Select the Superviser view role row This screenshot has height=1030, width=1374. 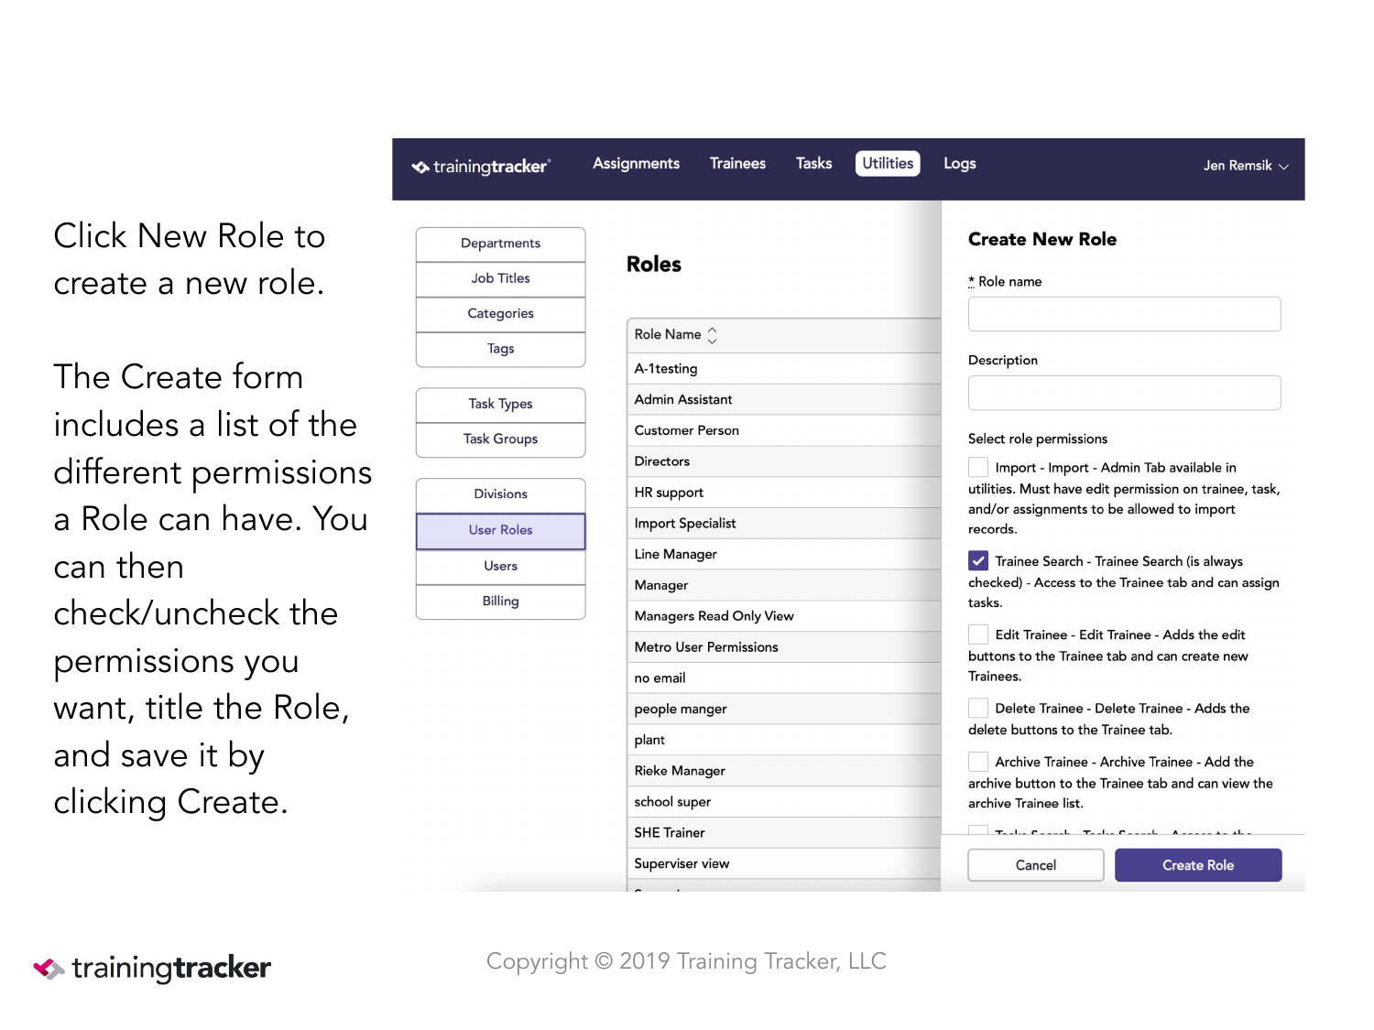(x=784, y=864)
